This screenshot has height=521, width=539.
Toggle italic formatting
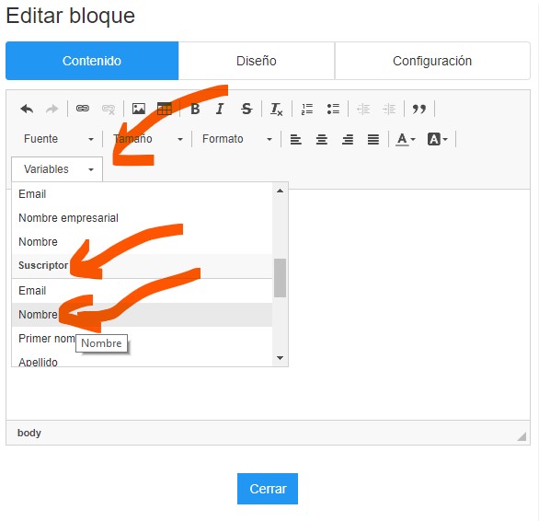coord(220,109)
